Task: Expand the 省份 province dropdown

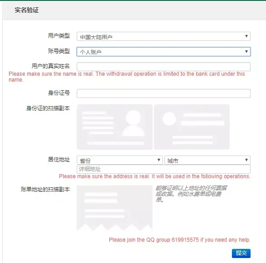Action: (x=120, y=160)
